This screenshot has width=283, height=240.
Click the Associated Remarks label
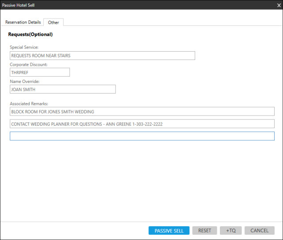[x=29, y=104]
